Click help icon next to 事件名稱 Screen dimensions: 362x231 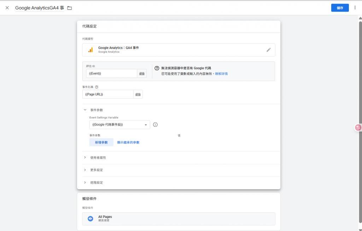point(97,87)
